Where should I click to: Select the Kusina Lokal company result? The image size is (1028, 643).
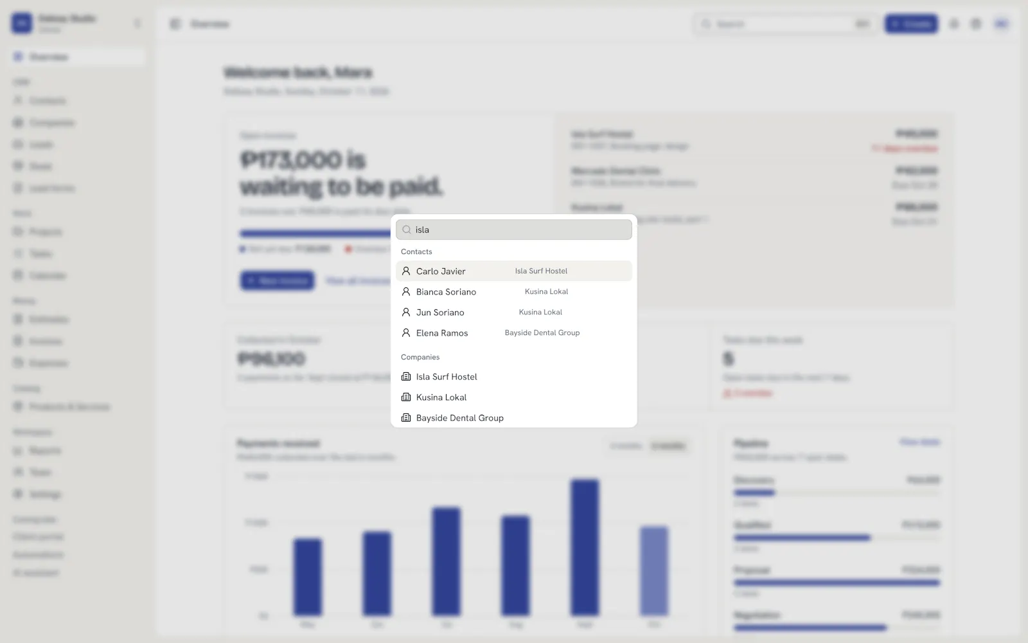click(514, 397)
